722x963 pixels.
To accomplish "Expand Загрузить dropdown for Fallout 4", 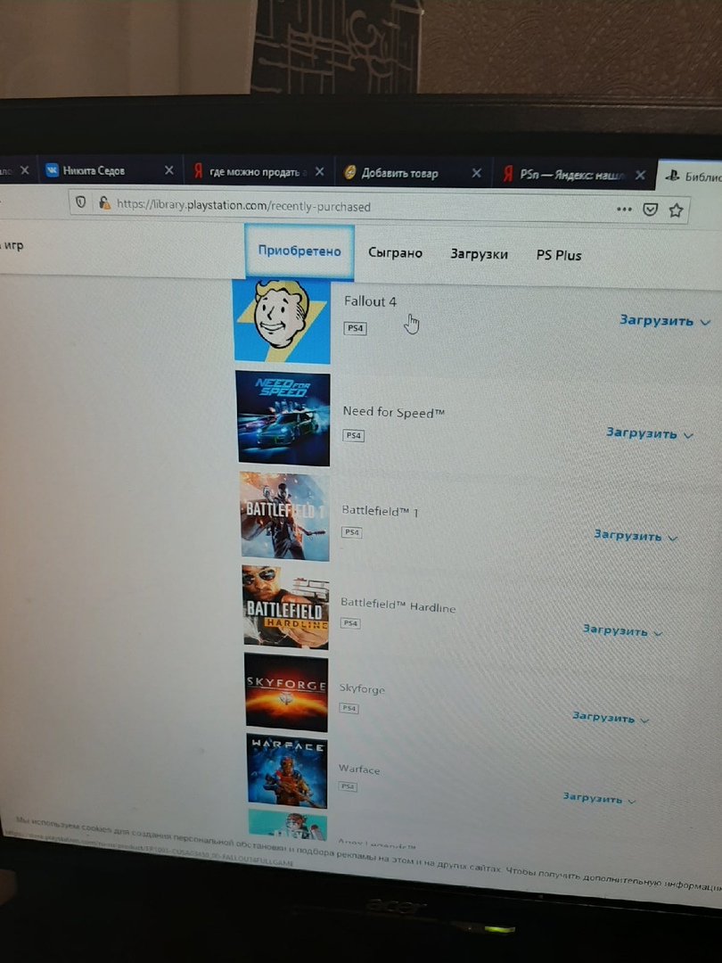I will pyautogui.click(x=665, y=321).
